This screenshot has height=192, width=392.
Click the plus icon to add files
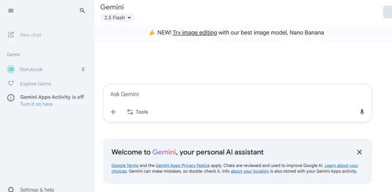113,112
